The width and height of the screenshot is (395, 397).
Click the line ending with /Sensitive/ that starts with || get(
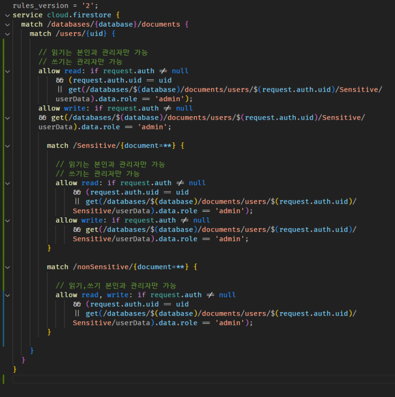pos(220,90)
